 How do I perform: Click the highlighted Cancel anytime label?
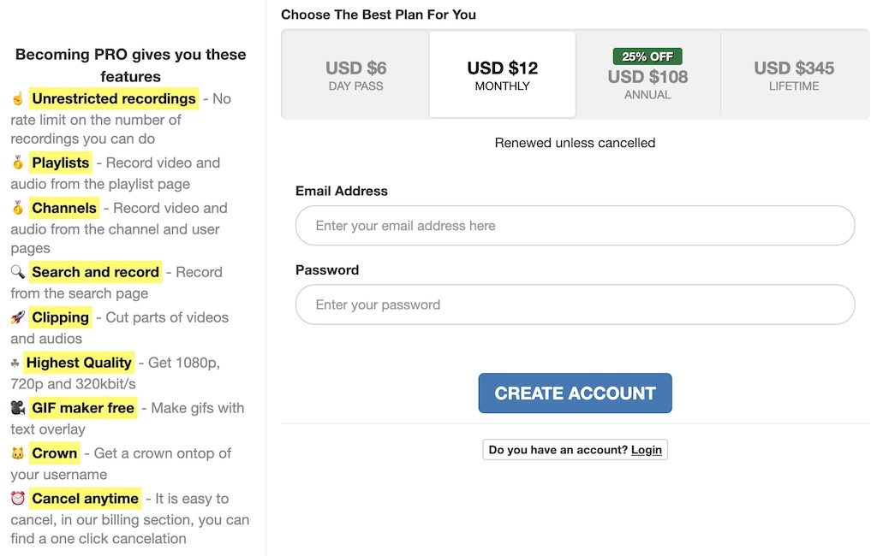[x=85, y=499]
